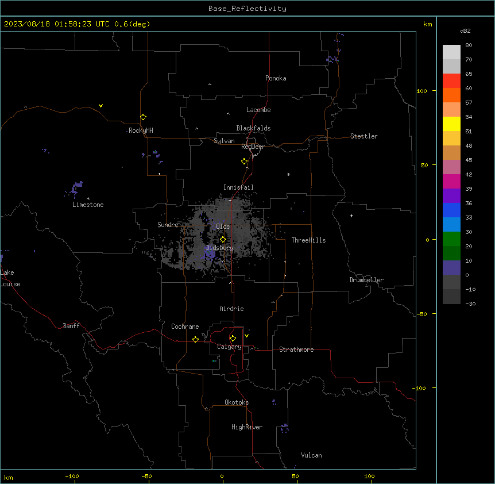Select the Sundre town label
The width and height of the screenshot is (495, 484).
[168, 225]
